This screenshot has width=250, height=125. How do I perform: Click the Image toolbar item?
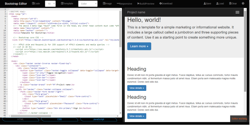(x=107, y=3)
